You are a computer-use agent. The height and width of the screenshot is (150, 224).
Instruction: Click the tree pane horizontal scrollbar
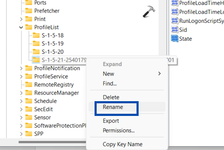[52, 142]
